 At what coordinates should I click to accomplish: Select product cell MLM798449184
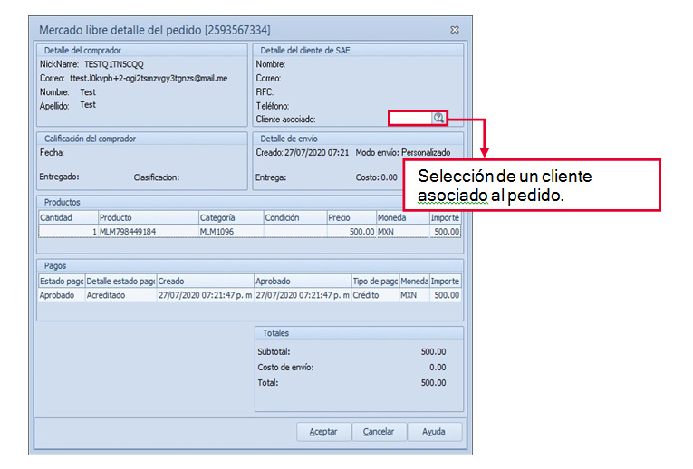coord(148,232)
